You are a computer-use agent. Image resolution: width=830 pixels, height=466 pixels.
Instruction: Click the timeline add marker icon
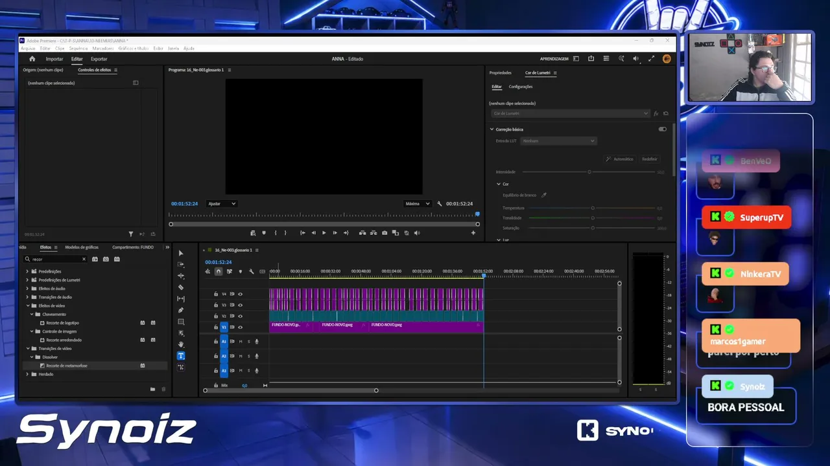coord(240,271)
